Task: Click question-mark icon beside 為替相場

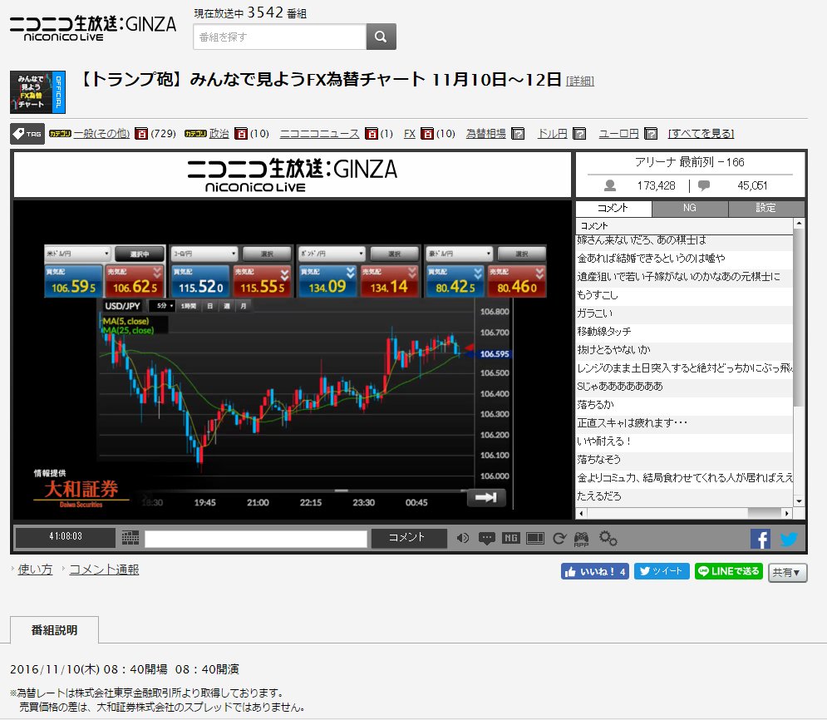Action: coord(518,134)
